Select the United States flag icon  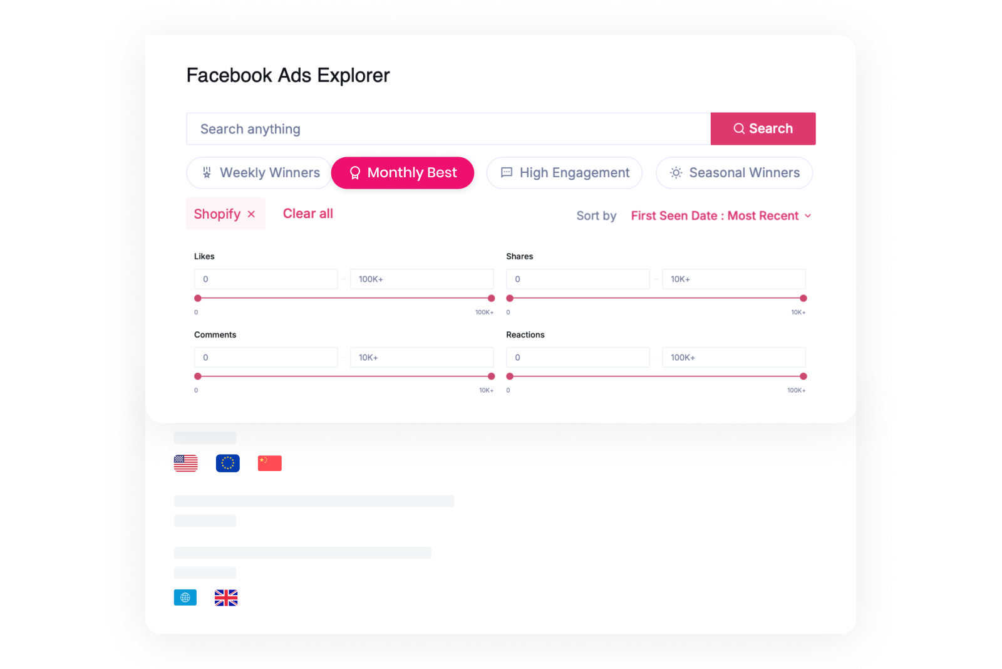coord(185,463)
